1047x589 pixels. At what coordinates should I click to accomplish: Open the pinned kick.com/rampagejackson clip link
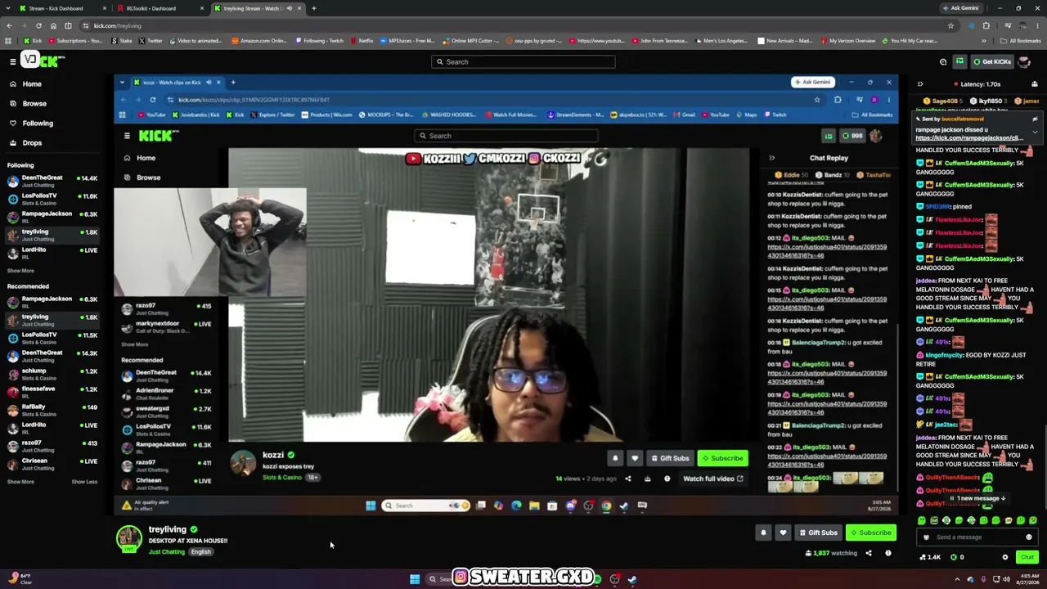[969, 137]
